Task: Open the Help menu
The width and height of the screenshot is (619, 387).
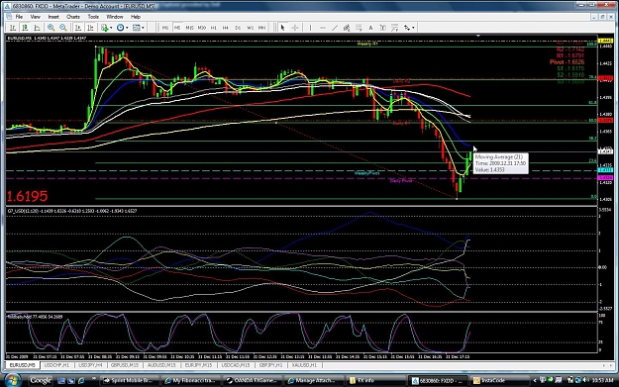Action: point(136,17)
